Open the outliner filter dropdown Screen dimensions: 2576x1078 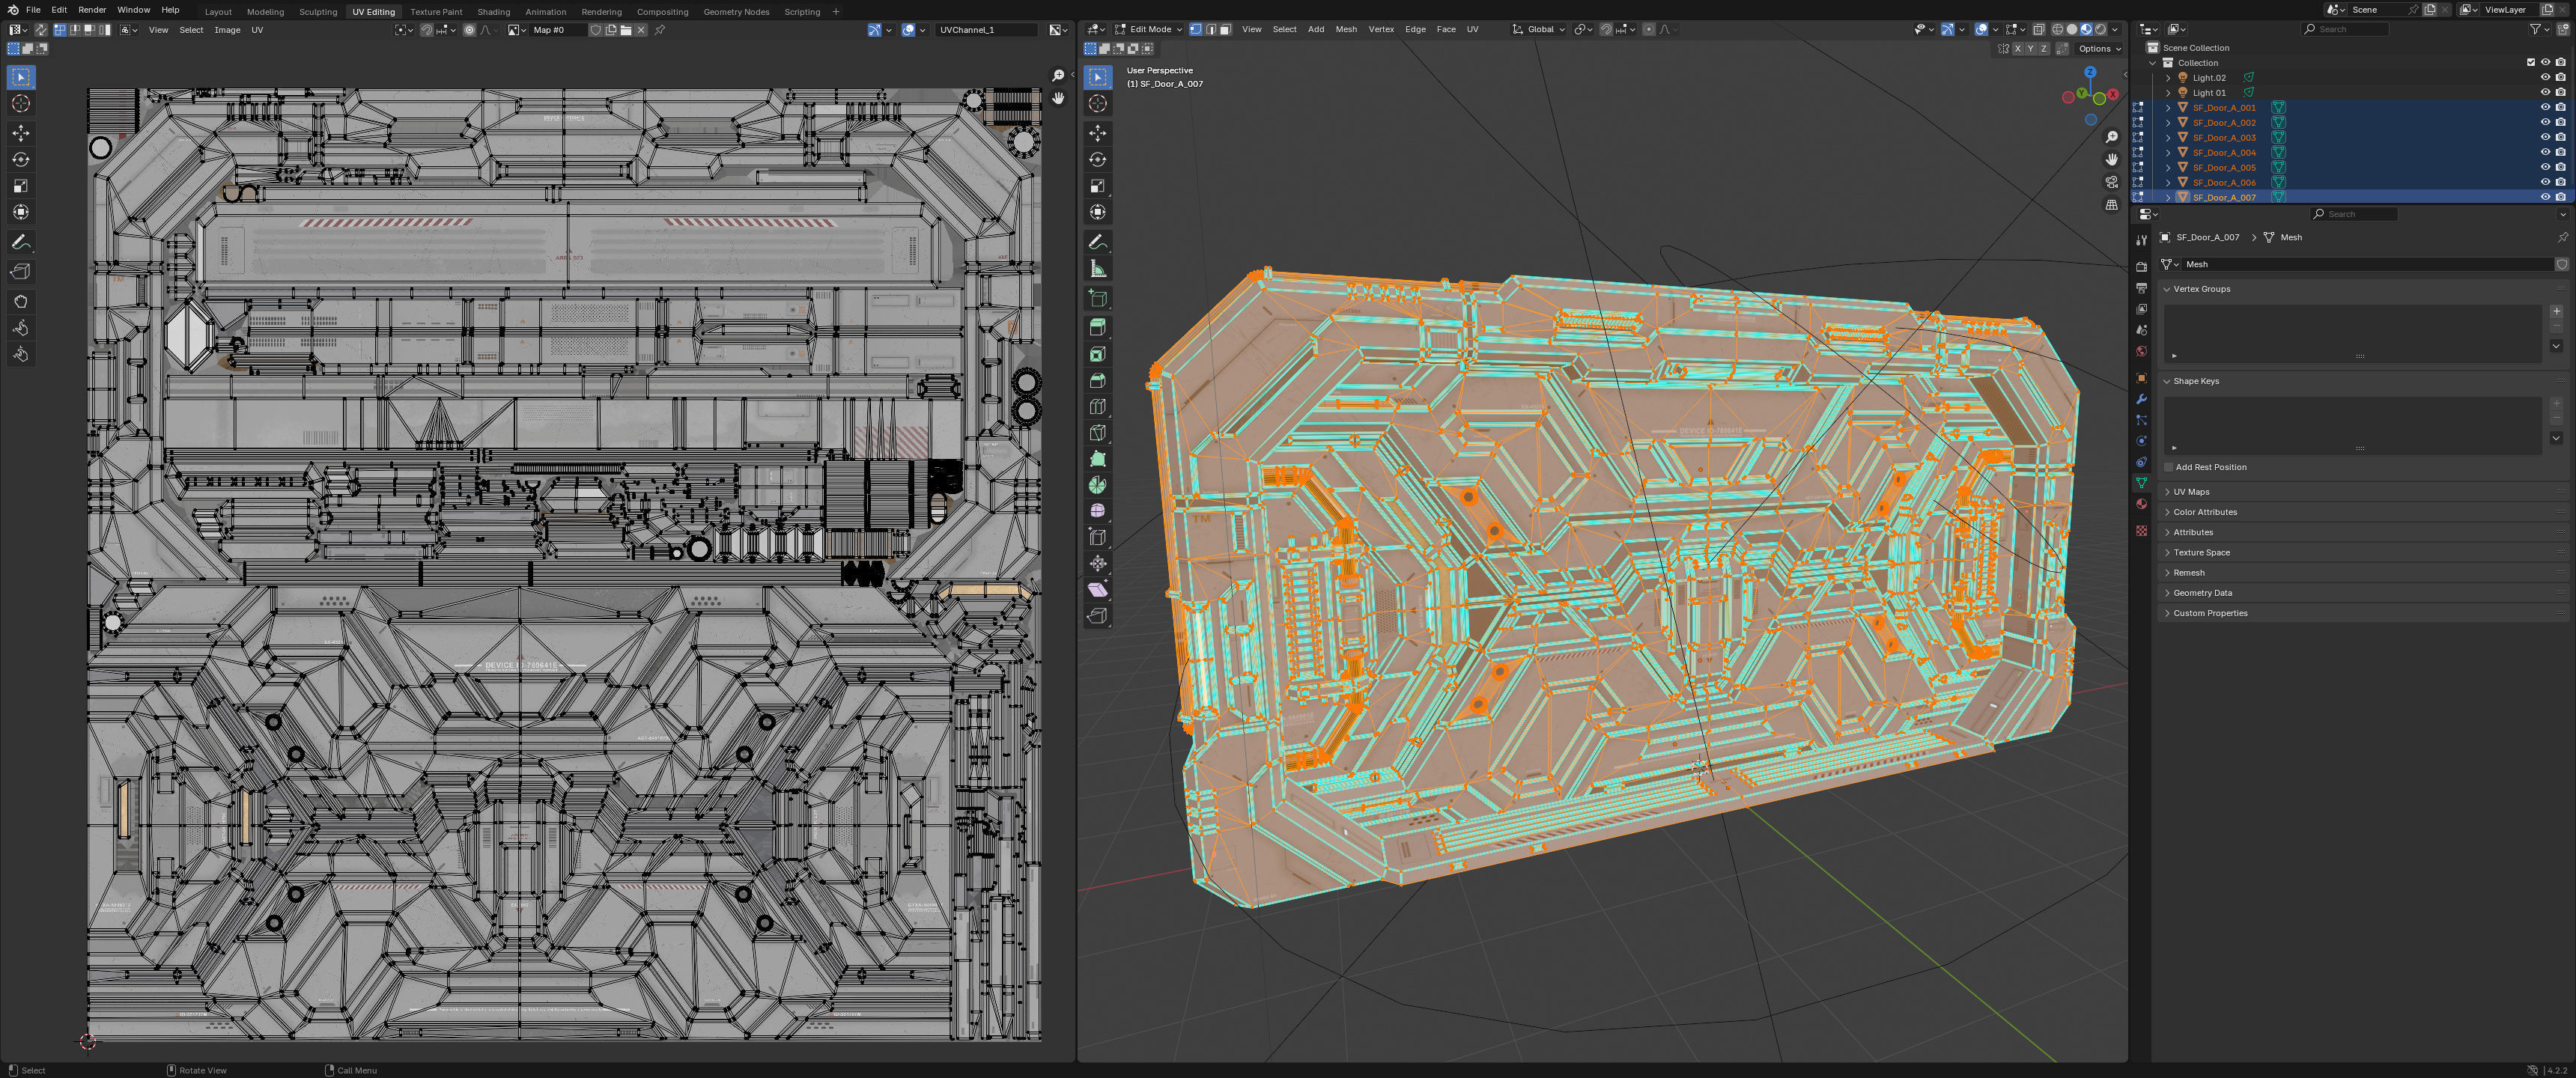pos(2540,29)
